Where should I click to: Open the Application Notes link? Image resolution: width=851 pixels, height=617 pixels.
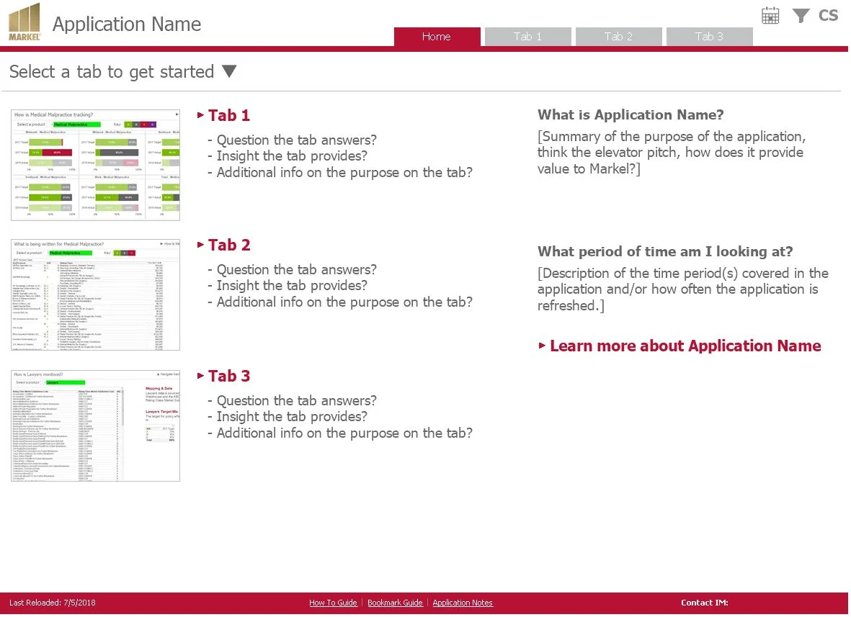(x=462, y=603)
